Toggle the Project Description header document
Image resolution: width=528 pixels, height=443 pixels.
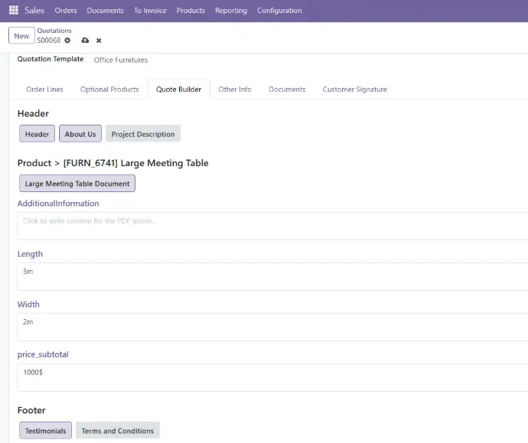(143, 134)
